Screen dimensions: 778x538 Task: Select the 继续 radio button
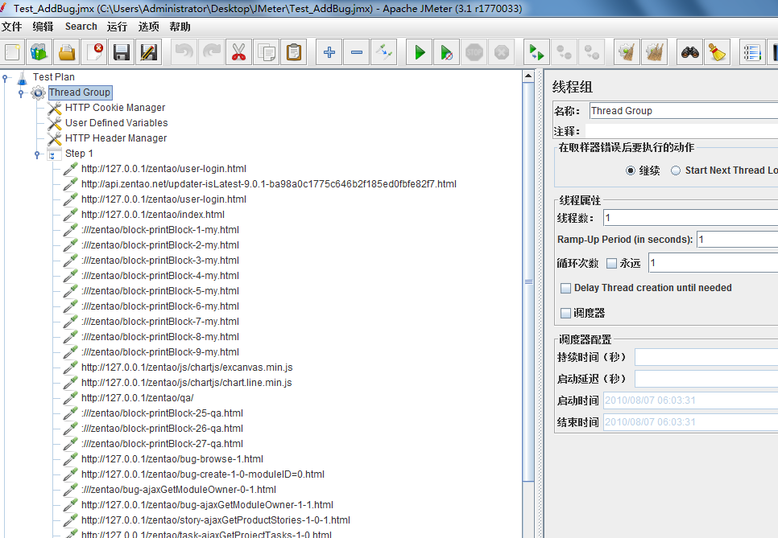point(630,170)
